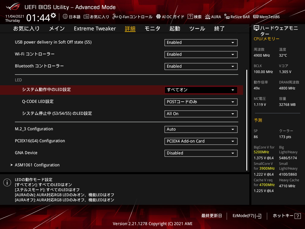This screenshot has width=305, height=229.
Task: Click EzMode(F7) button
Action: pyautogui.click(x=247, y=216)
